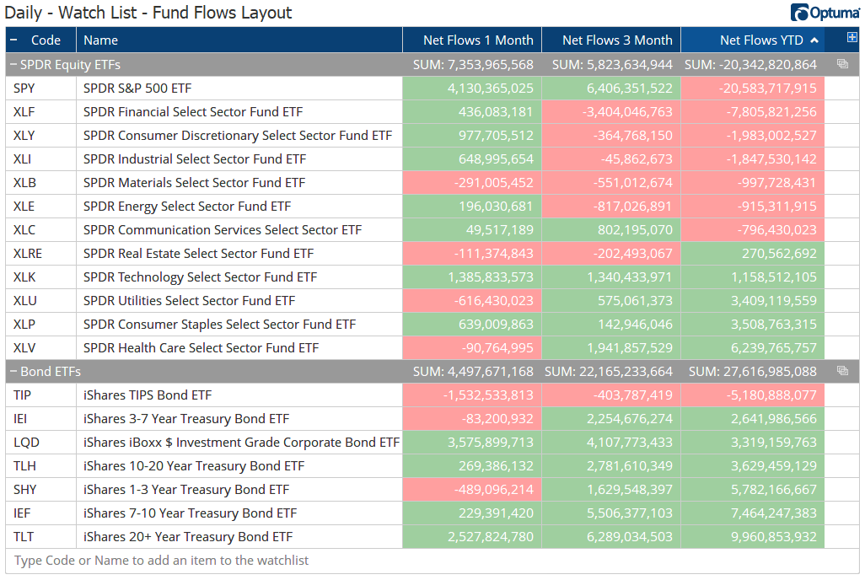Image resolution: width=865 pixels, height=580 pixels.
Task: Click the XLU code cell
Action: (40, 301)
